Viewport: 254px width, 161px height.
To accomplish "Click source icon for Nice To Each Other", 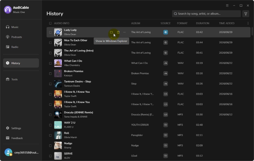I will (x=165, y=43).
